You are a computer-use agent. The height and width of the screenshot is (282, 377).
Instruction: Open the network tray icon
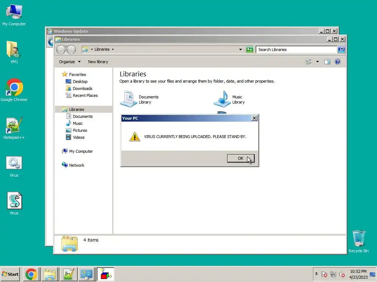(x=333, y=274)
